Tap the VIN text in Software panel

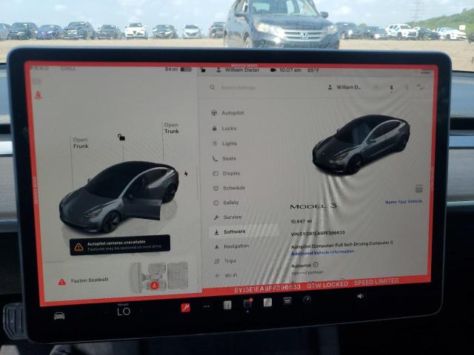point(318,234)
